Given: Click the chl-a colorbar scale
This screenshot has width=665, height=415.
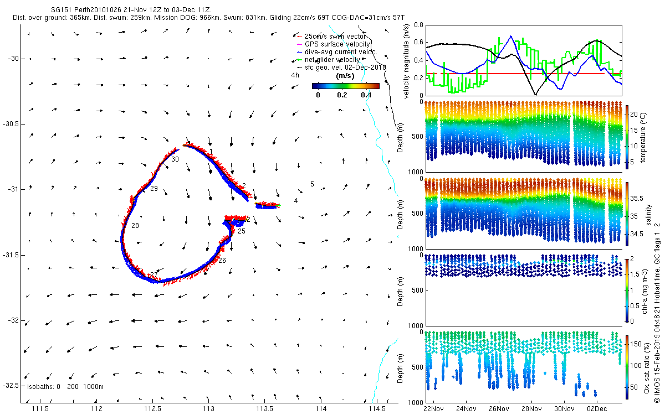Looking at the screenshot, I should click(627, 290).
